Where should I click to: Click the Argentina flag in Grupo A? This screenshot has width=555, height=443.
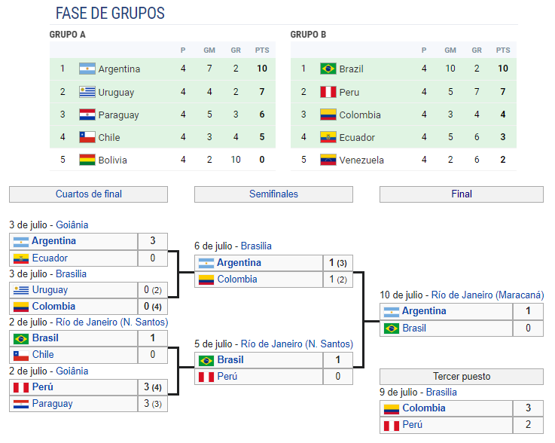[87, 69]
